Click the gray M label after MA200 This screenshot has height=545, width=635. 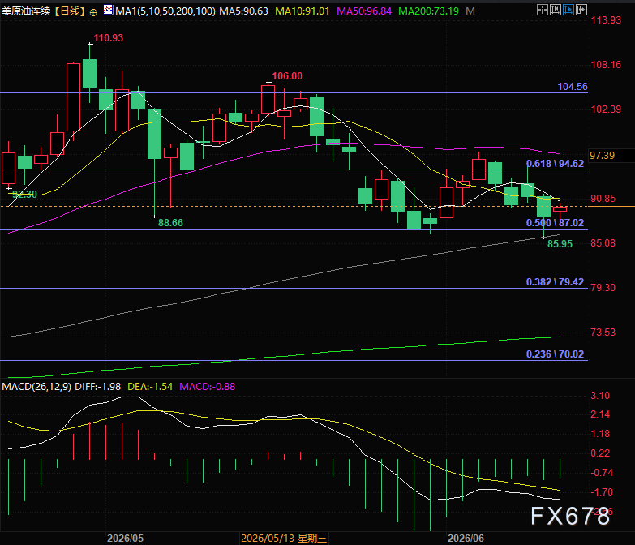tap(470, 11)
